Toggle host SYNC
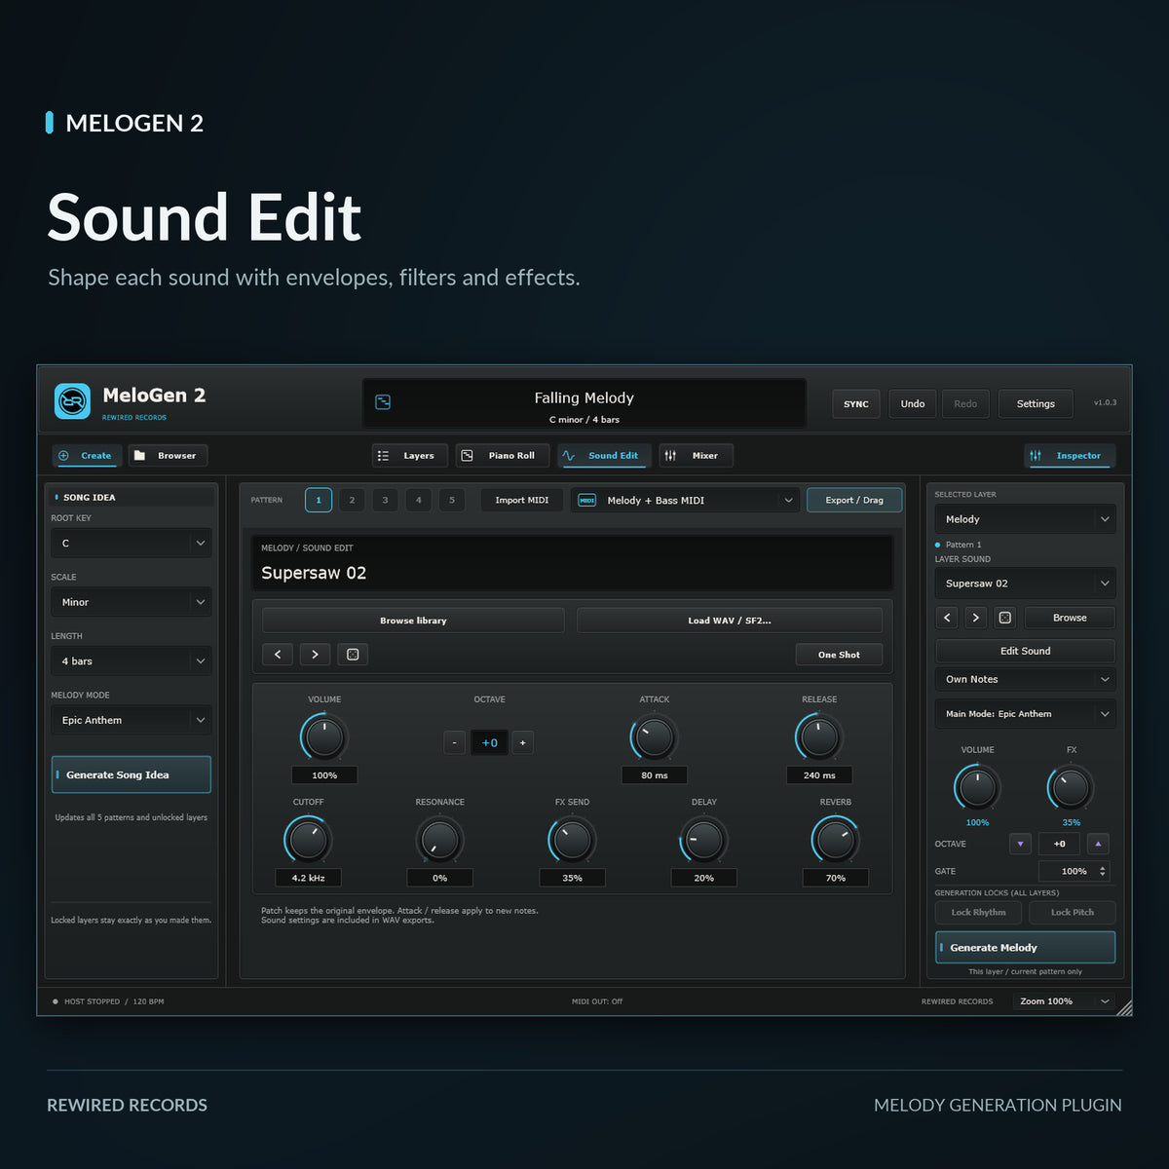The image size is (1169, 1169). pyautogui.click(x=856, y=403)
